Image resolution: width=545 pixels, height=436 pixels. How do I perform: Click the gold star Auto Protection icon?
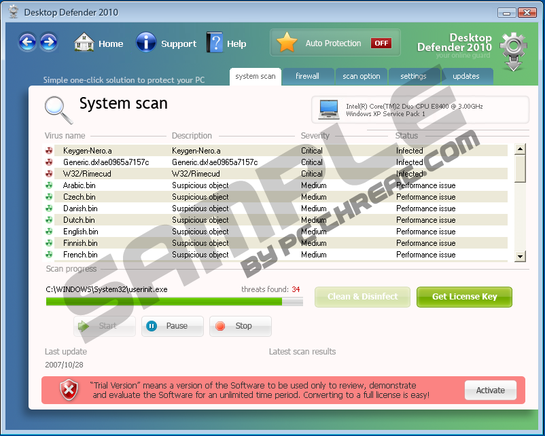(x=287, y=43)
